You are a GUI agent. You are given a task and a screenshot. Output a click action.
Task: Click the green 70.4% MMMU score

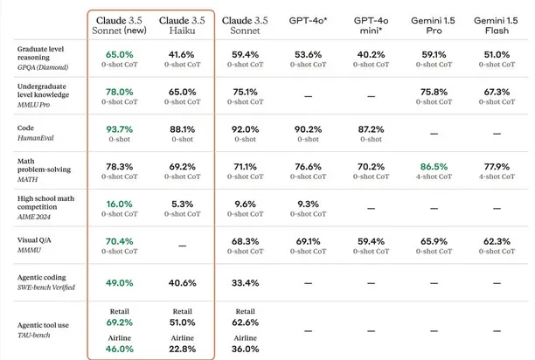point(119,239)
